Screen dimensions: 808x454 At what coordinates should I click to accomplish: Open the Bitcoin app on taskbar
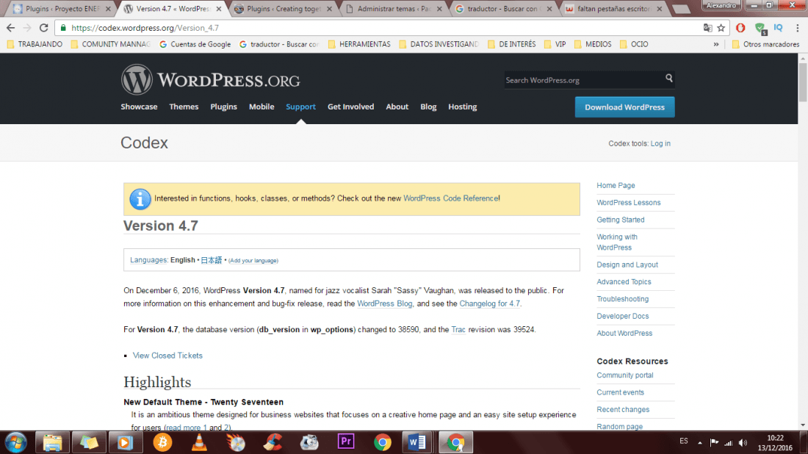162,442
